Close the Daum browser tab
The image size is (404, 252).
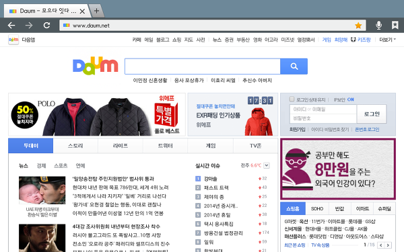pos(82,11)
